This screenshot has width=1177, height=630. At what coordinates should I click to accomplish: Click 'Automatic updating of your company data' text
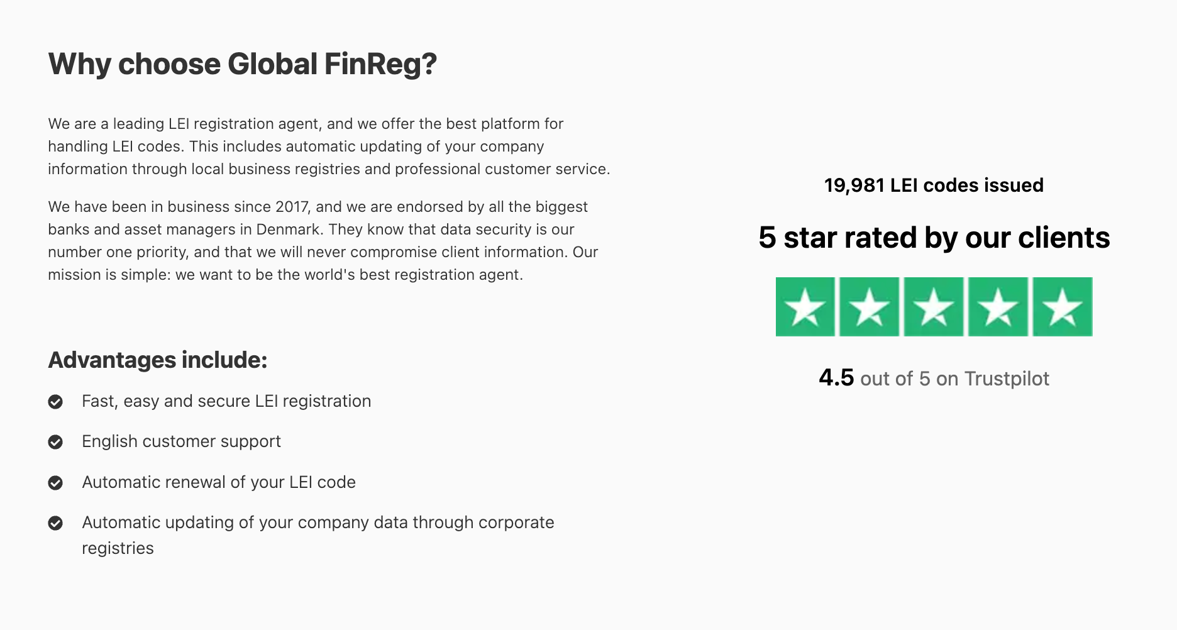[318, 535]
